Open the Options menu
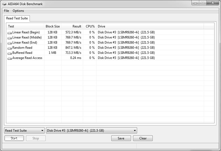The width and height of the screenshot is (221, 151). point(18,11)
